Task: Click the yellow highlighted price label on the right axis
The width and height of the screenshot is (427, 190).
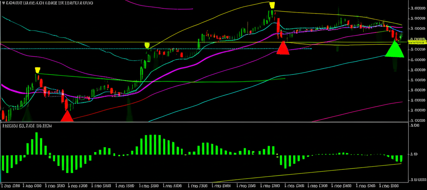Action: [416, 41]
